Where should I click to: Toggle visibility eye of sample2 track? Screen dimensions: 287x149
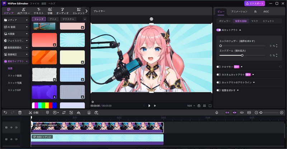[x=11, y=128]
